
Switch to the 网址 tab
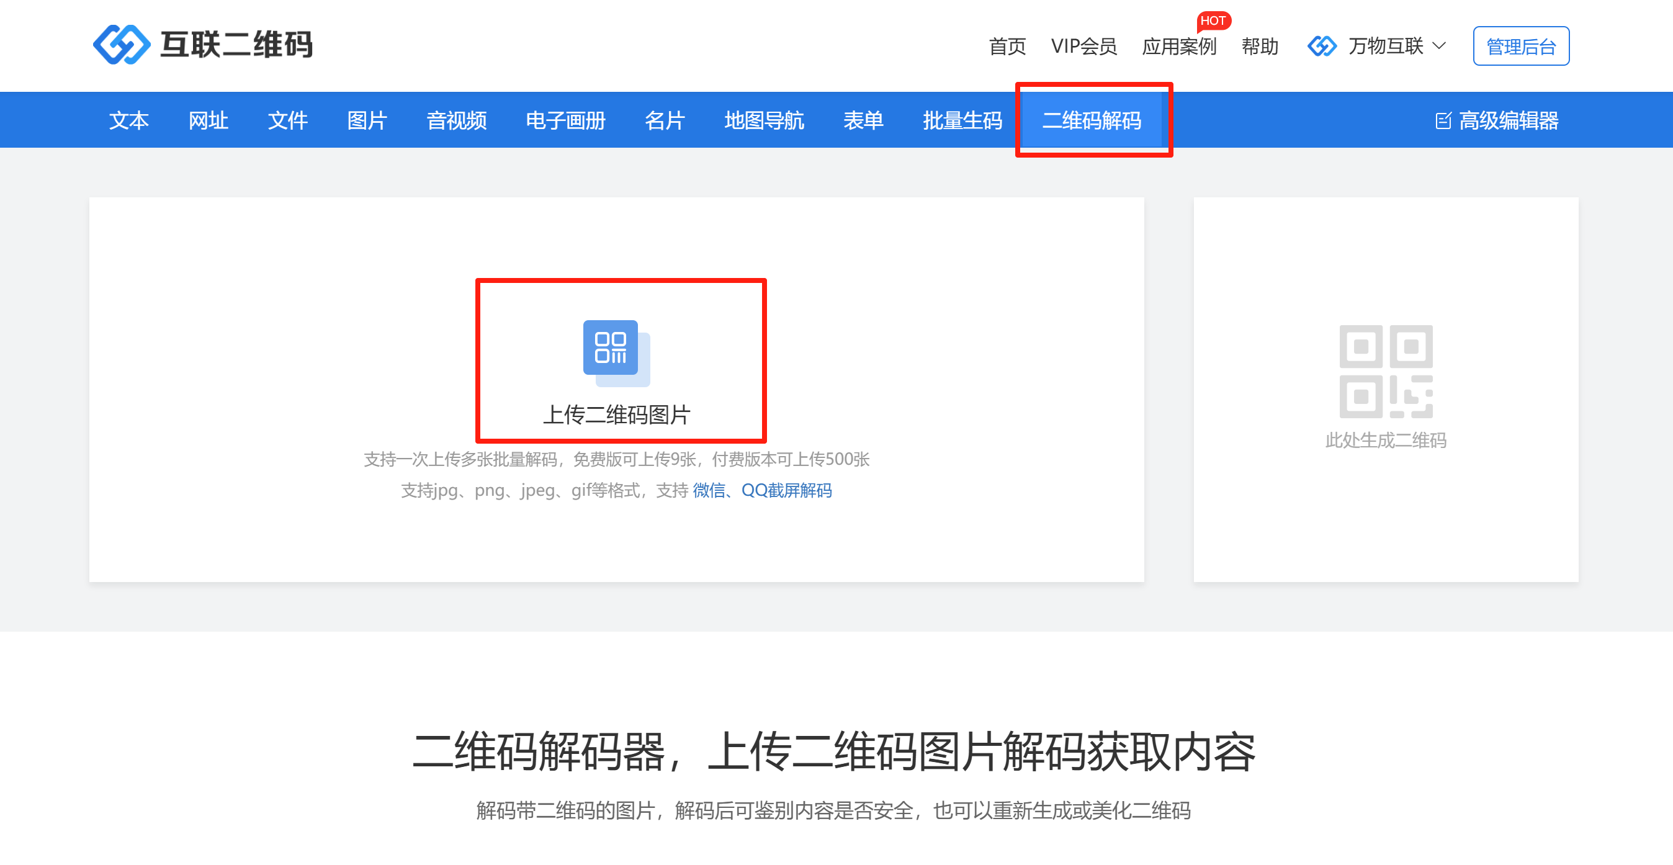208,121
